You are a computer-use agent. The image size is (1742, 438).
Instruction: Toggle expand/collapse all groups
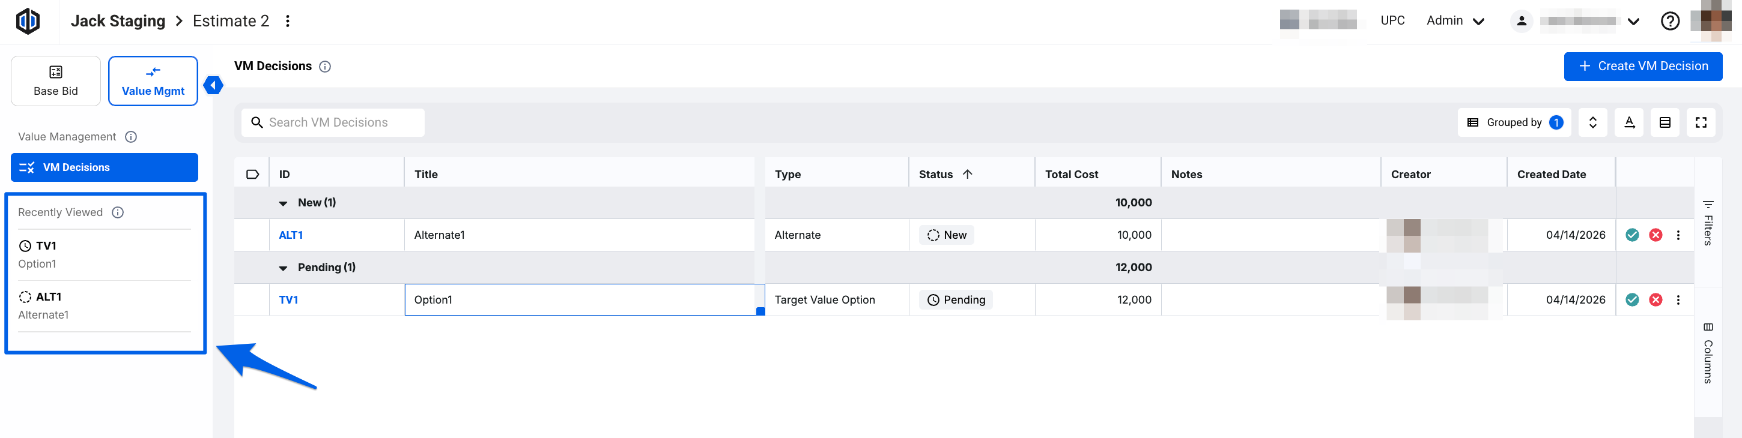1592,122
